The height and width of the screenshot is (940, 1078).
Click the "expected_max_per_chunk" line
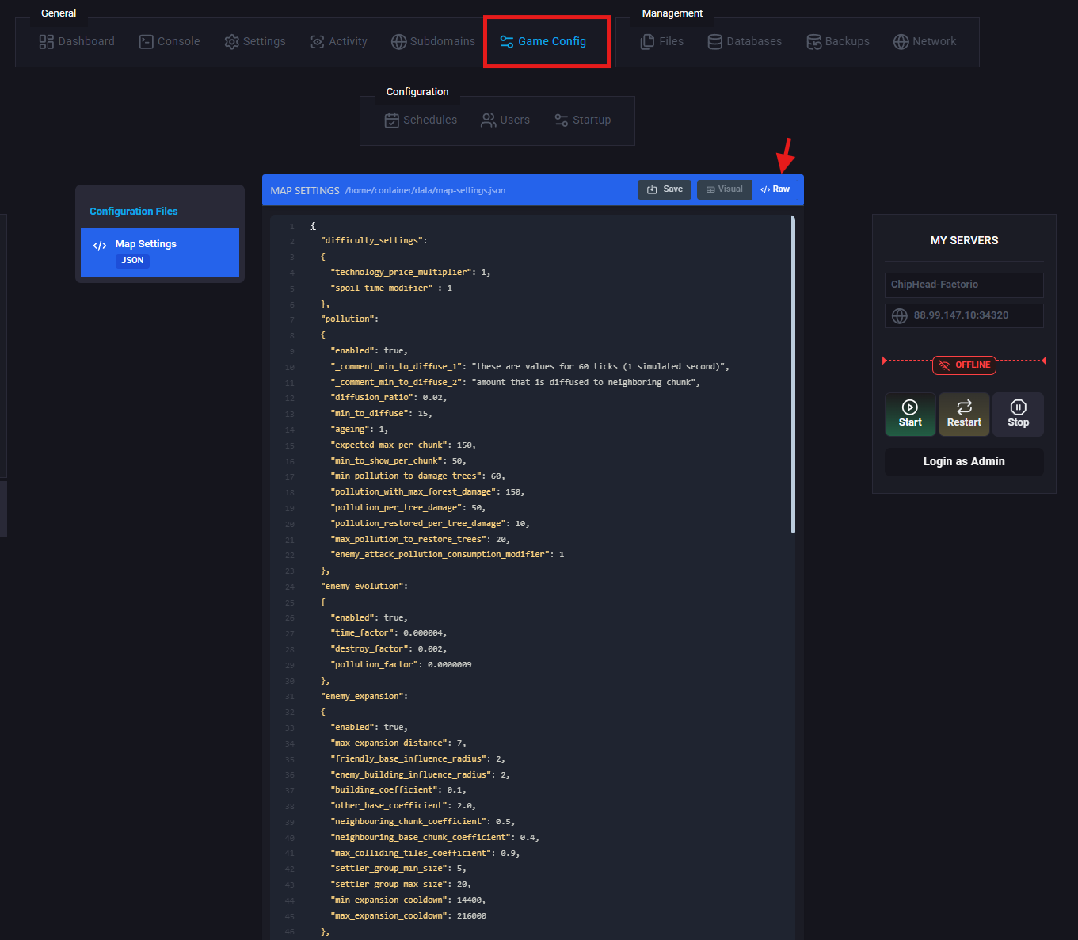pos(403,445)
